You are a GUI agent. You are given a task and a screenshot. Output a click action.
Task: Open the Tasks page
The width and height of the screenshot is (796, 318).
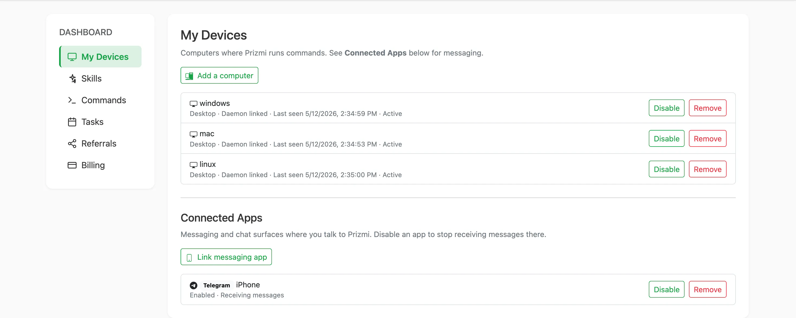(100, 122)
